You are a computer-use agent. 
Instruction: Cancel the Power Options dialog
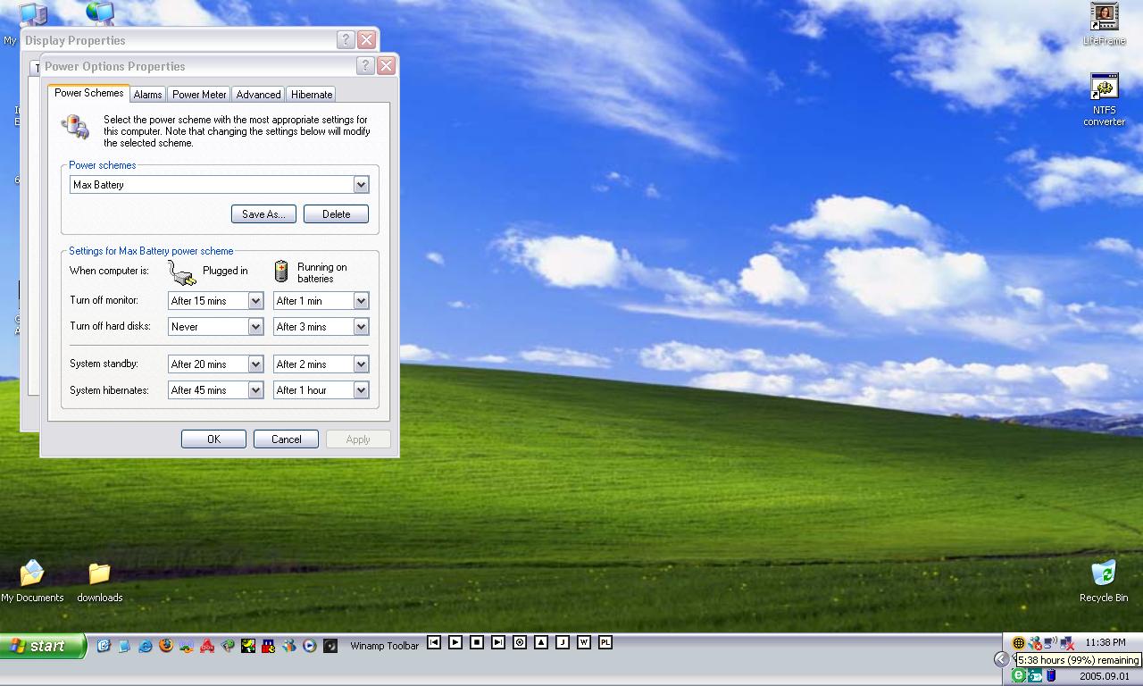pyautogui.click(x=286, y=439)
